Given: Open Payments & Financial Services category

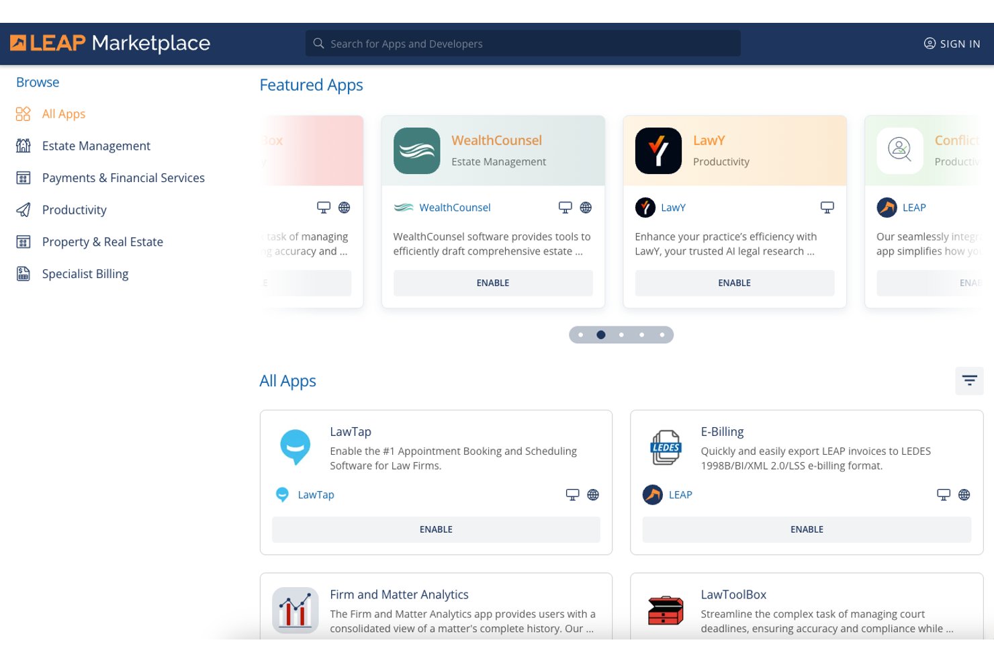Looking at the screenshot, I should click(x=124, y=178).
